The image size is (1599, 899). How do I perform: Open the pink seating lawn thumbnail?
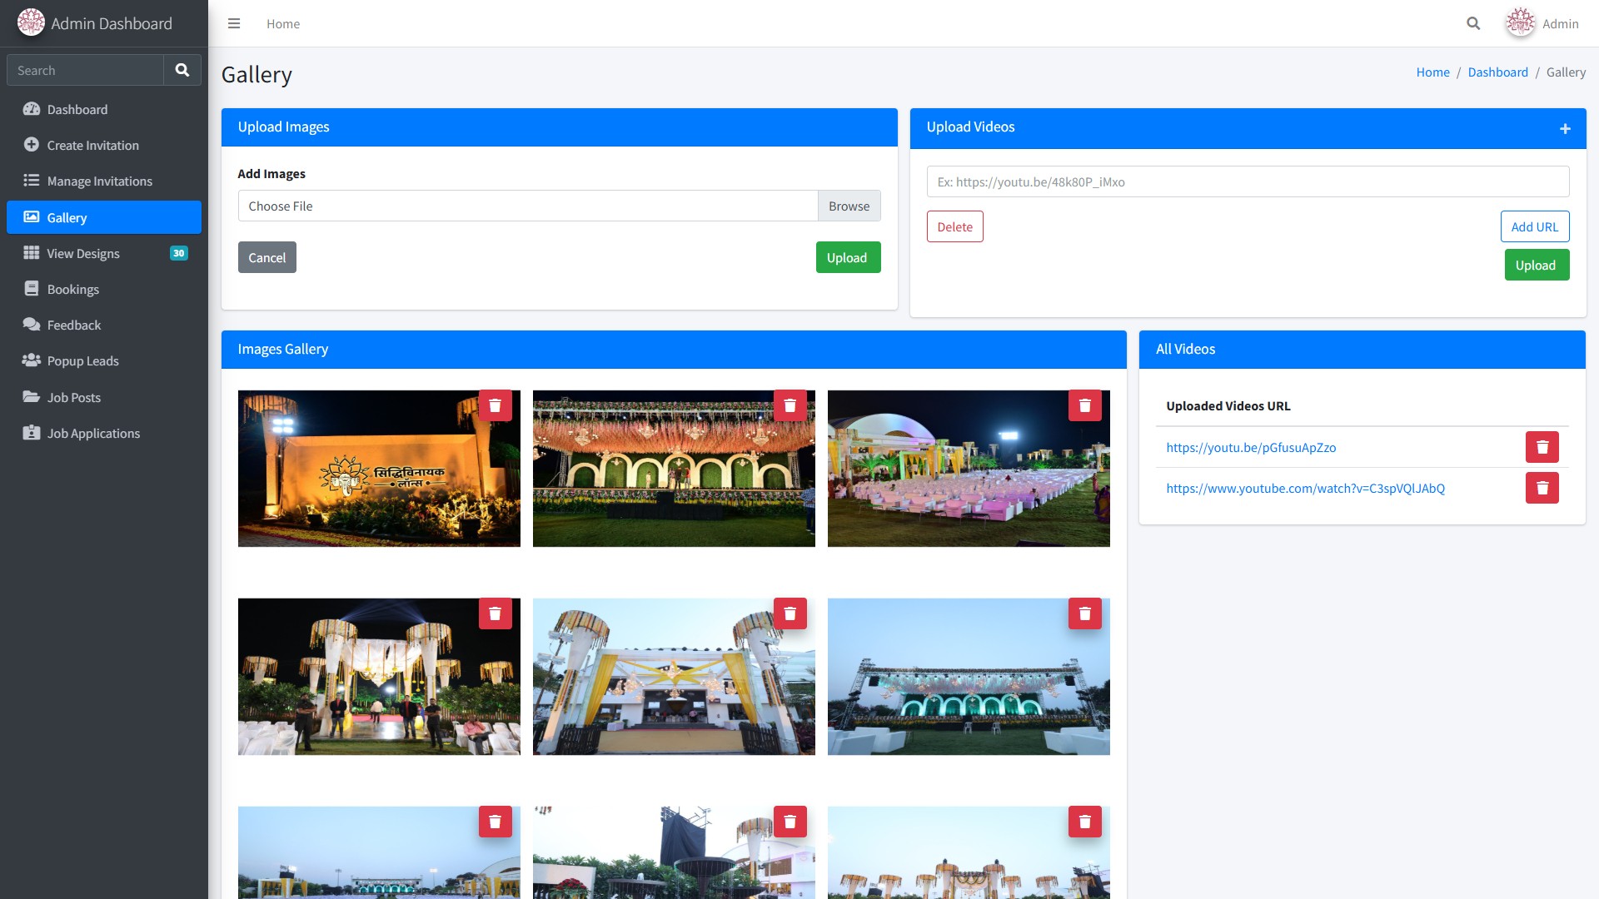click(x=969, y=469)
